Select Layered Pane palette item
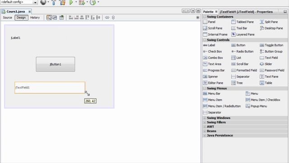Image resolution: width=289 pixels, height=163 pixels. (x=243, y=34)
